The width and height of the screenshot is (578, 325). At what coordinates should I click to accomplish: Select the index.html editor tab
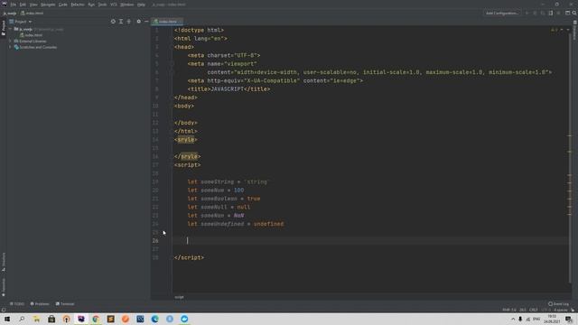pyautogui.click(x=167, y=22)
